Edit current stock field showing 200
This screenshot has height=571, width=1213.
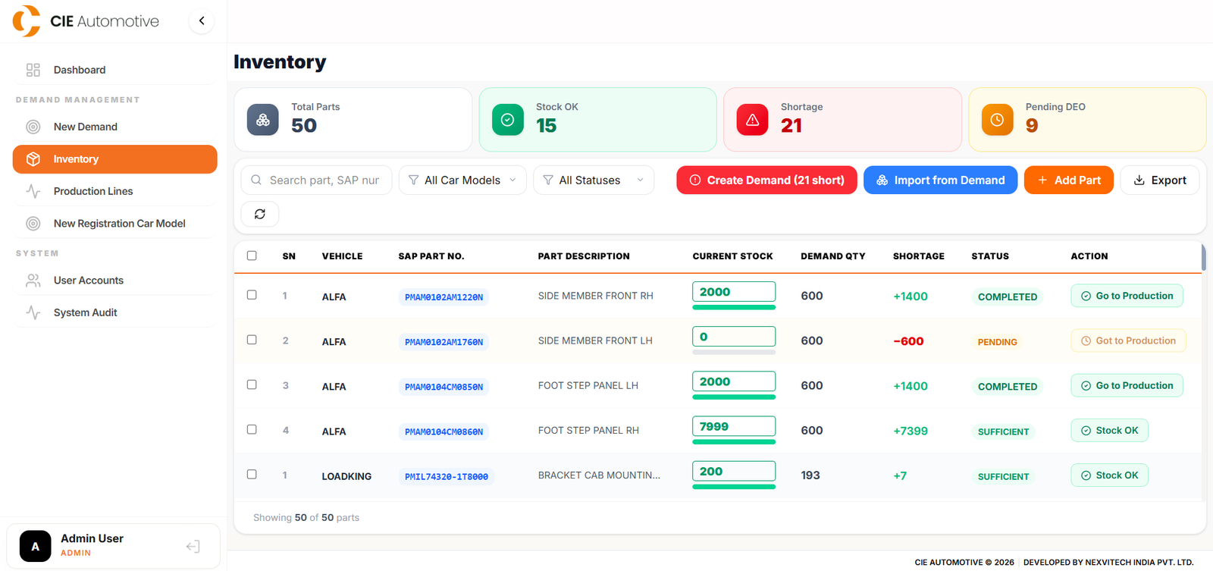click(x=734, y=471)
